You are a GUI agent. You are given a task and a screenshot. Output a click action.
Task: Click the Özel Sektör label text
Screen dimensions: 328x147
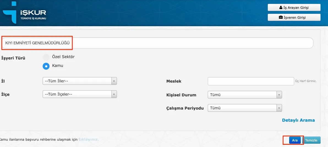[63, 57]
